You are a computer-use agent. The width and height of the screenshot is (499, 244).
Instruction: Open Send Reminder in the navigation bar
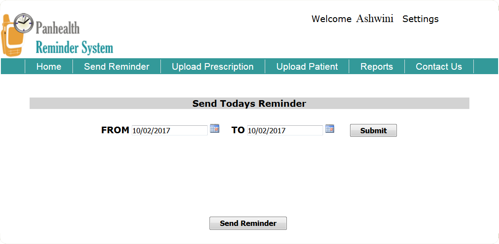(x=117, y=67)
